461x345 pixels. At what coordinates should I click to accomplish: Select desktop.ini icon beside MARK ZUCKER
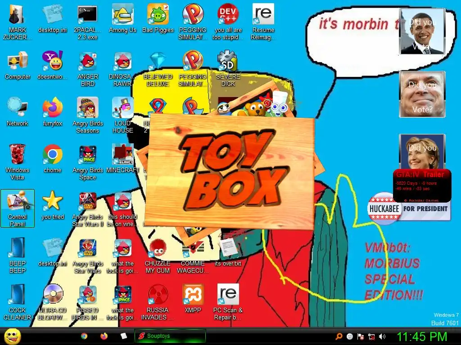(52, 18)
